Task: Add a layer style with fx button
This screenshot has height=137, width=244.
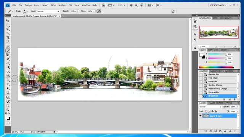Action: (211, 131)
